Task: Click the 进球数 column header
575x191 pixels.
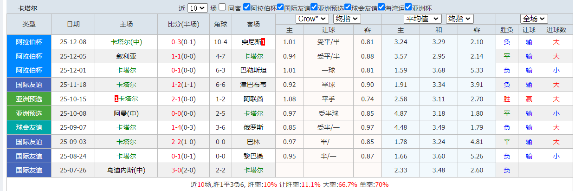Action: 556,30
